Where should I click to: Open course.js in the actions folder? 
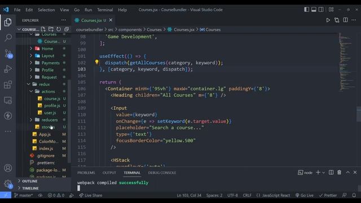[x=52, y=99]
